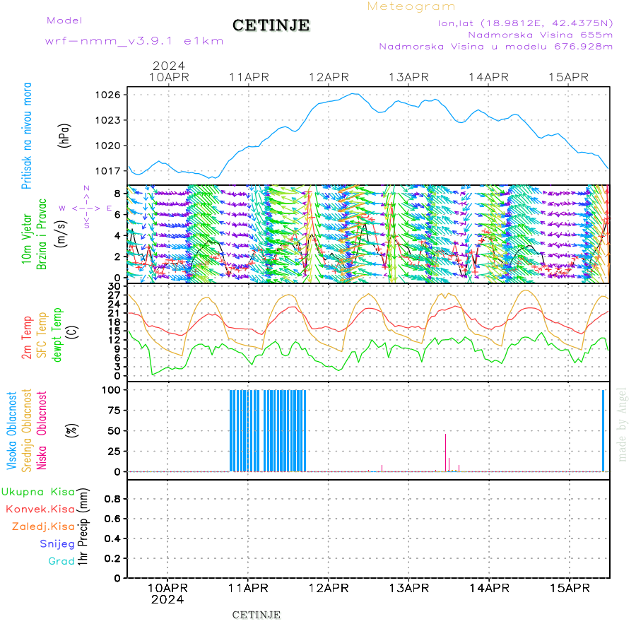Screen dimensions: 636x636
Task: Click the 0.4 value on the precipitation axis
Action: (x=112, y=538)
